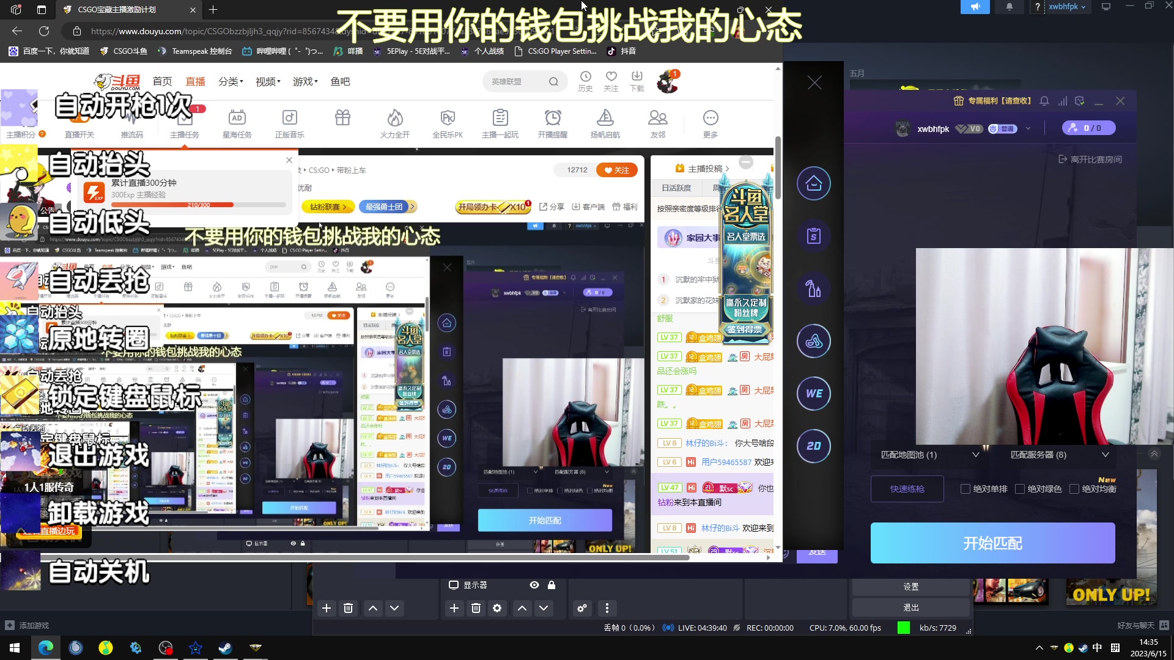Viewport: 1174px width, 660px height.
Task: Expand the 游戏 dropdown in the Douyu nav
Action: [305, 81]
